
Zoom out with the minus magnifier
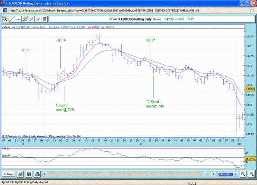(x=243, y=174)
